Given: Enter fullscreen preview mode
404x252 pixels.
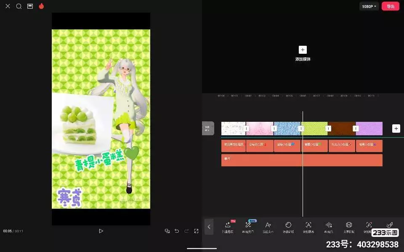Looking at the screenshot, I should (197, 231).
